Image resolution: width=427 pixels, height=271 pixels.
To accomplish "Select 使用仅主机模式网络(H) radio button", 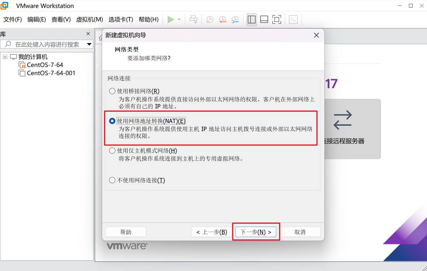I will pos(112,151).
